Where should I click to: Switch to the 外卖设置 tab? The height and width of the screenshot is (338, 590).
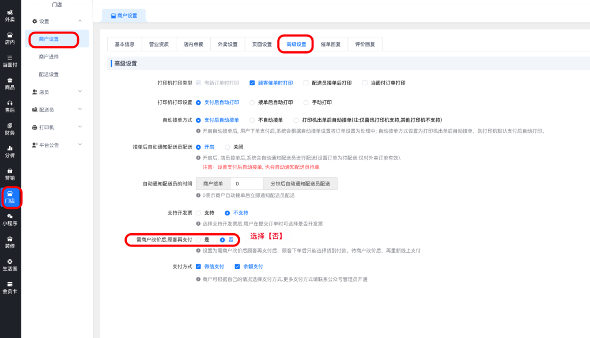pyautogui.click(x=227, y=44)
